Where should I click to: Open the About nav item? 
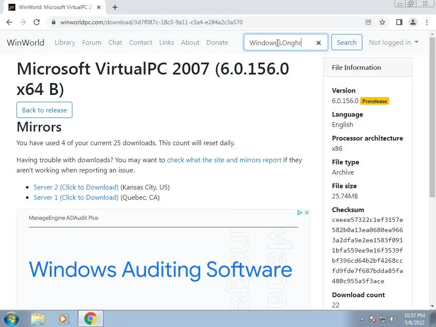pos(190,43)
